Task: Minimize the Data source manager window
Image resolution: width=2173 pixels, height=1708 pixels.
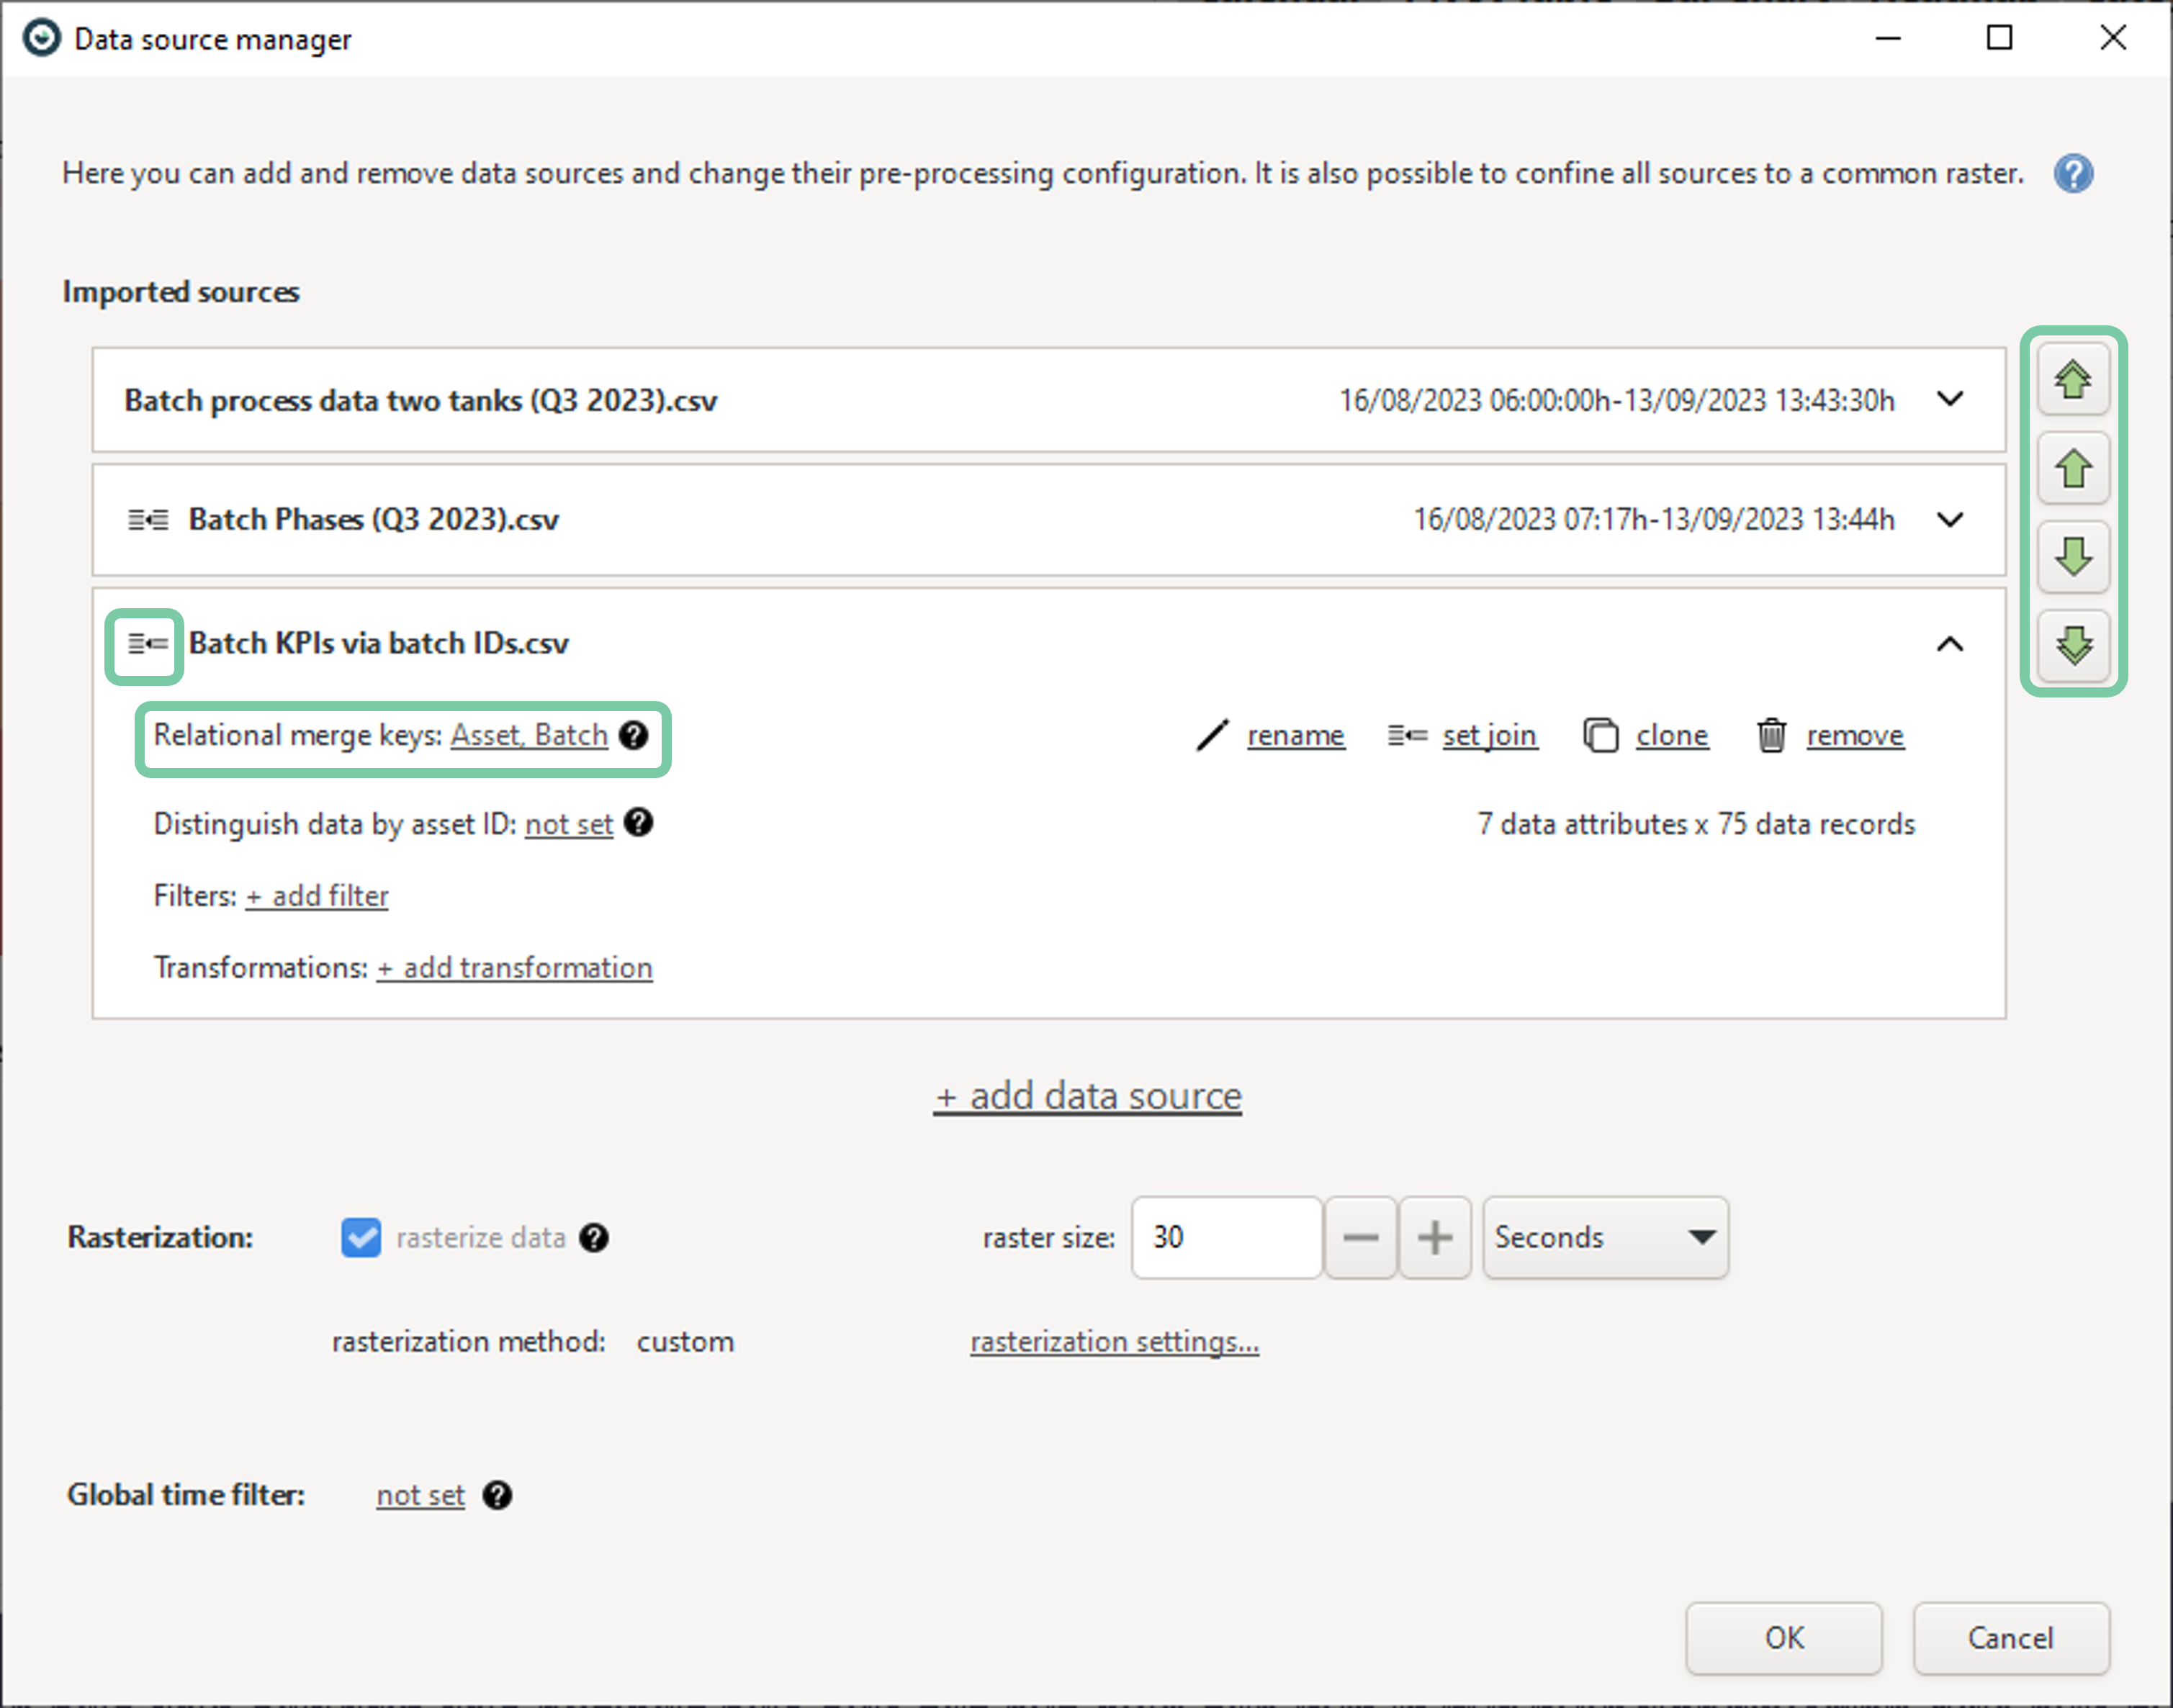Action: tap(1888, 38)
